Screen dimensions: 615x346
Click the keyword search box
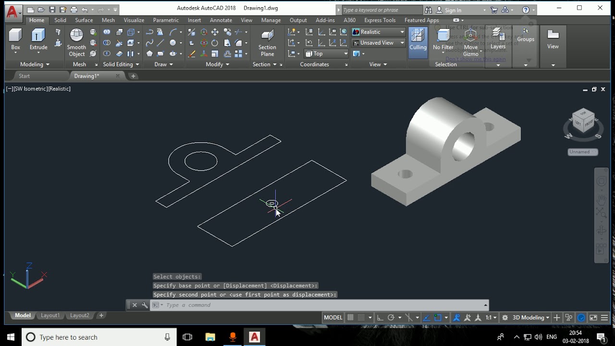tap(381, 10)
